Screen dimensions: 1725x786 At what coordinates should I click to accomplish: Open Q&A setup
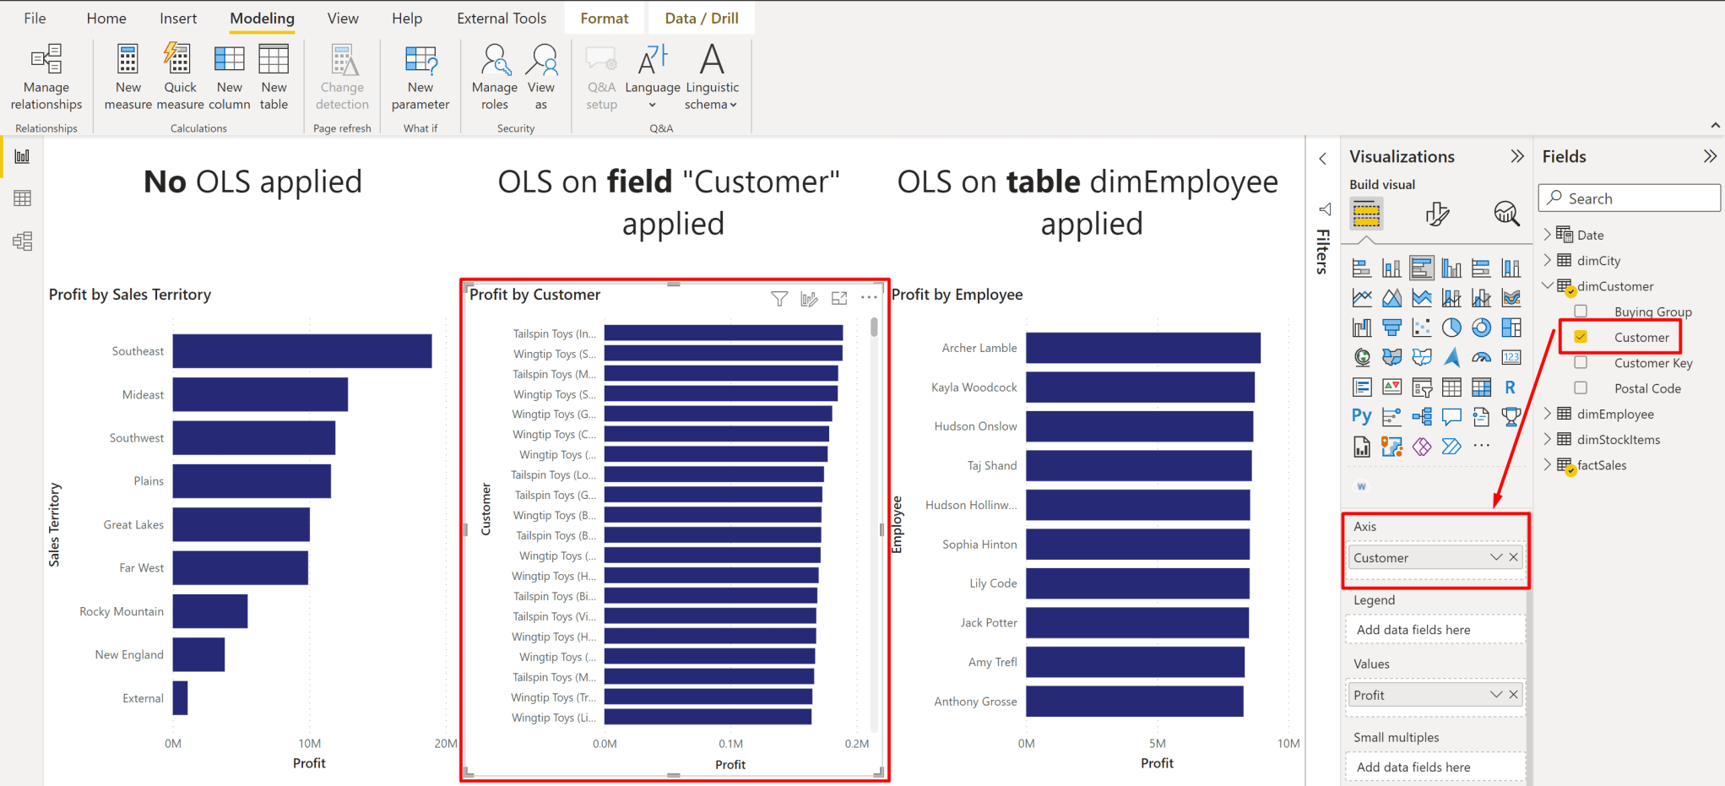pyautogui.click(x=601, y=74)
